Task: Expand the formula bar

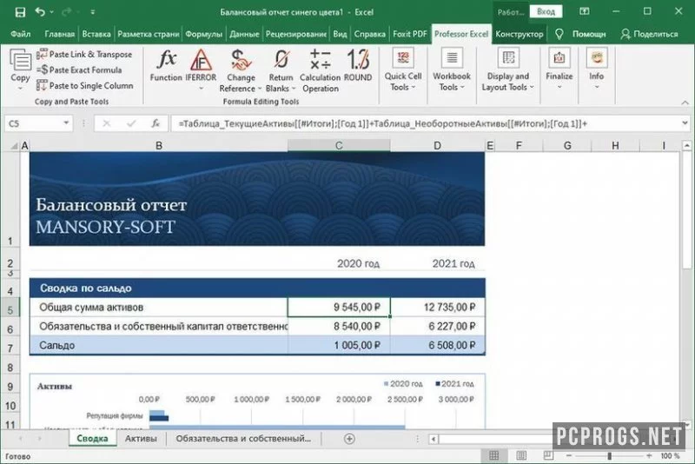Action: (685, 123)
